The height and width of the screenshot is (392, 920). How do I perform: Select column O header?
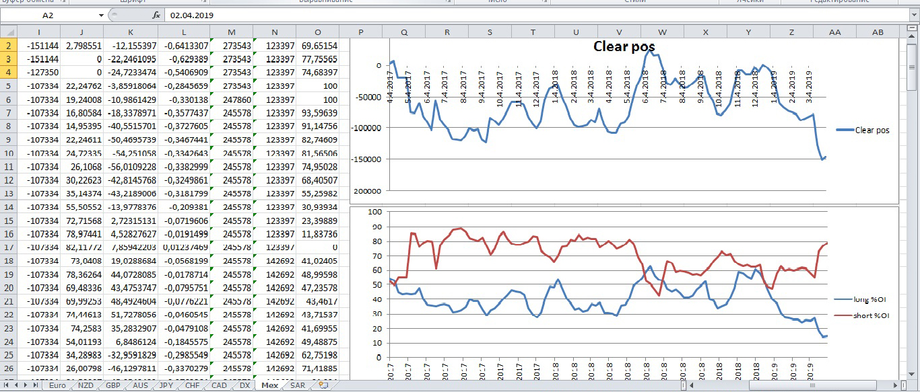317,32
